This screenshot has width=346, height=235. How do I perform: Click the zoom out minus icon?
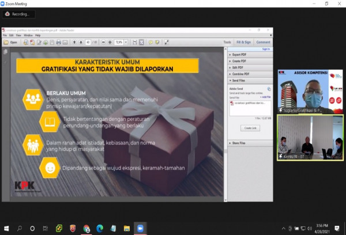pos(103,42)
